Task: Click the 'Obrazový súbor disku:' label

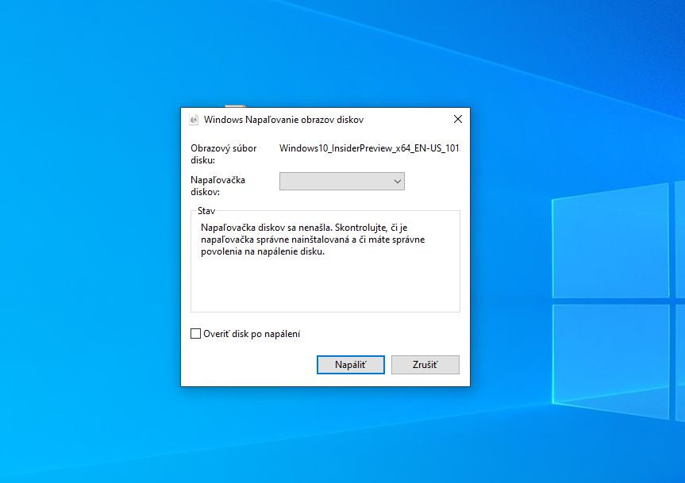Action: click(224, 154)
